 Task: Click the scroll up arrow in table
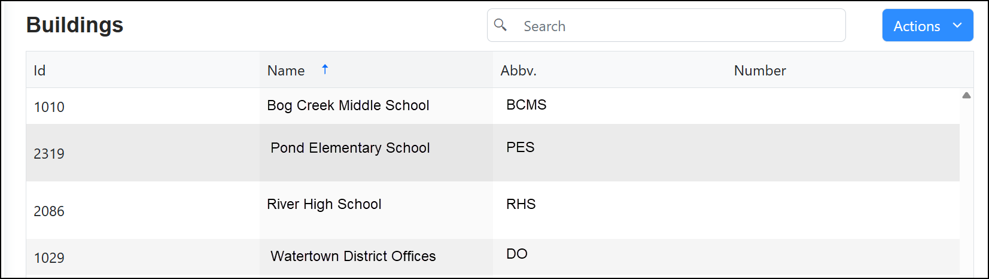[966, 96]
